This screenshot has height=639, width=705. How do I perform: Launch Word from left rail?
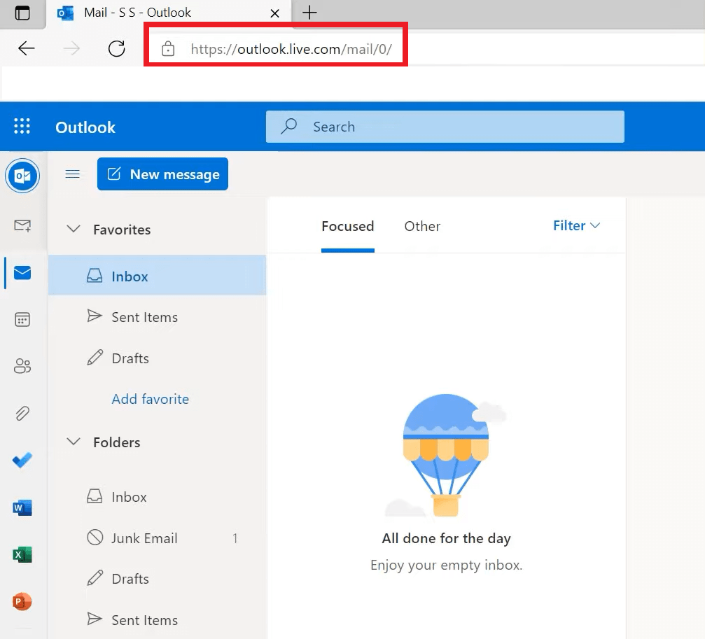click(22, 508)
